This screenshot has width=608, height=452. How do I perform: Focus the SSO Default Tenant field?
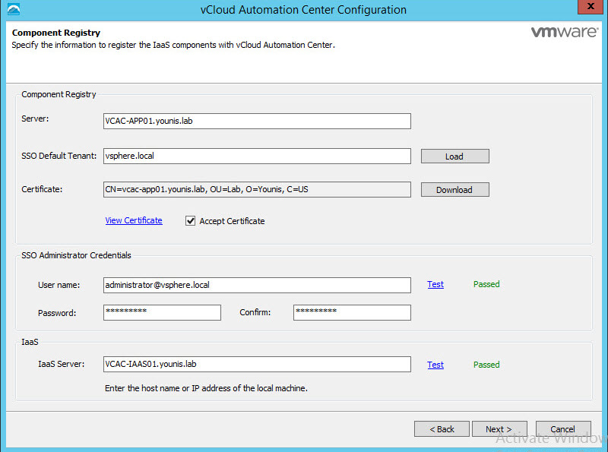257,156
